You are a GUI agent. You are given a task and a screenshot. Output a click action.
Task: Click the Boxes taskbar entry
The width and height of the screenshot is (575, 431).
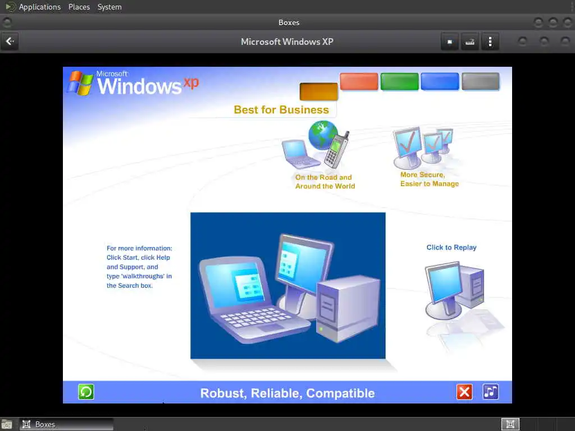(66, 424)
